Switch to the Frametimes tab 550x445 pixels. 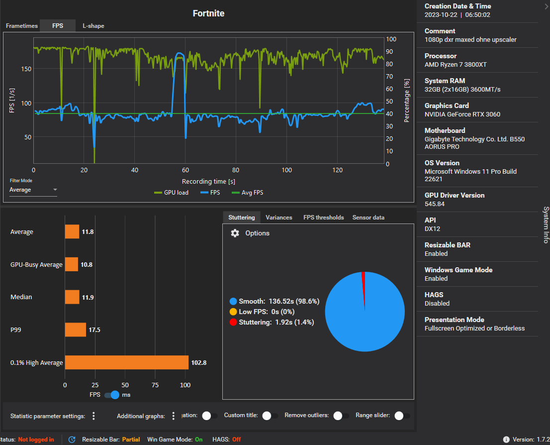pyautogui.click(x=22, y=26)
